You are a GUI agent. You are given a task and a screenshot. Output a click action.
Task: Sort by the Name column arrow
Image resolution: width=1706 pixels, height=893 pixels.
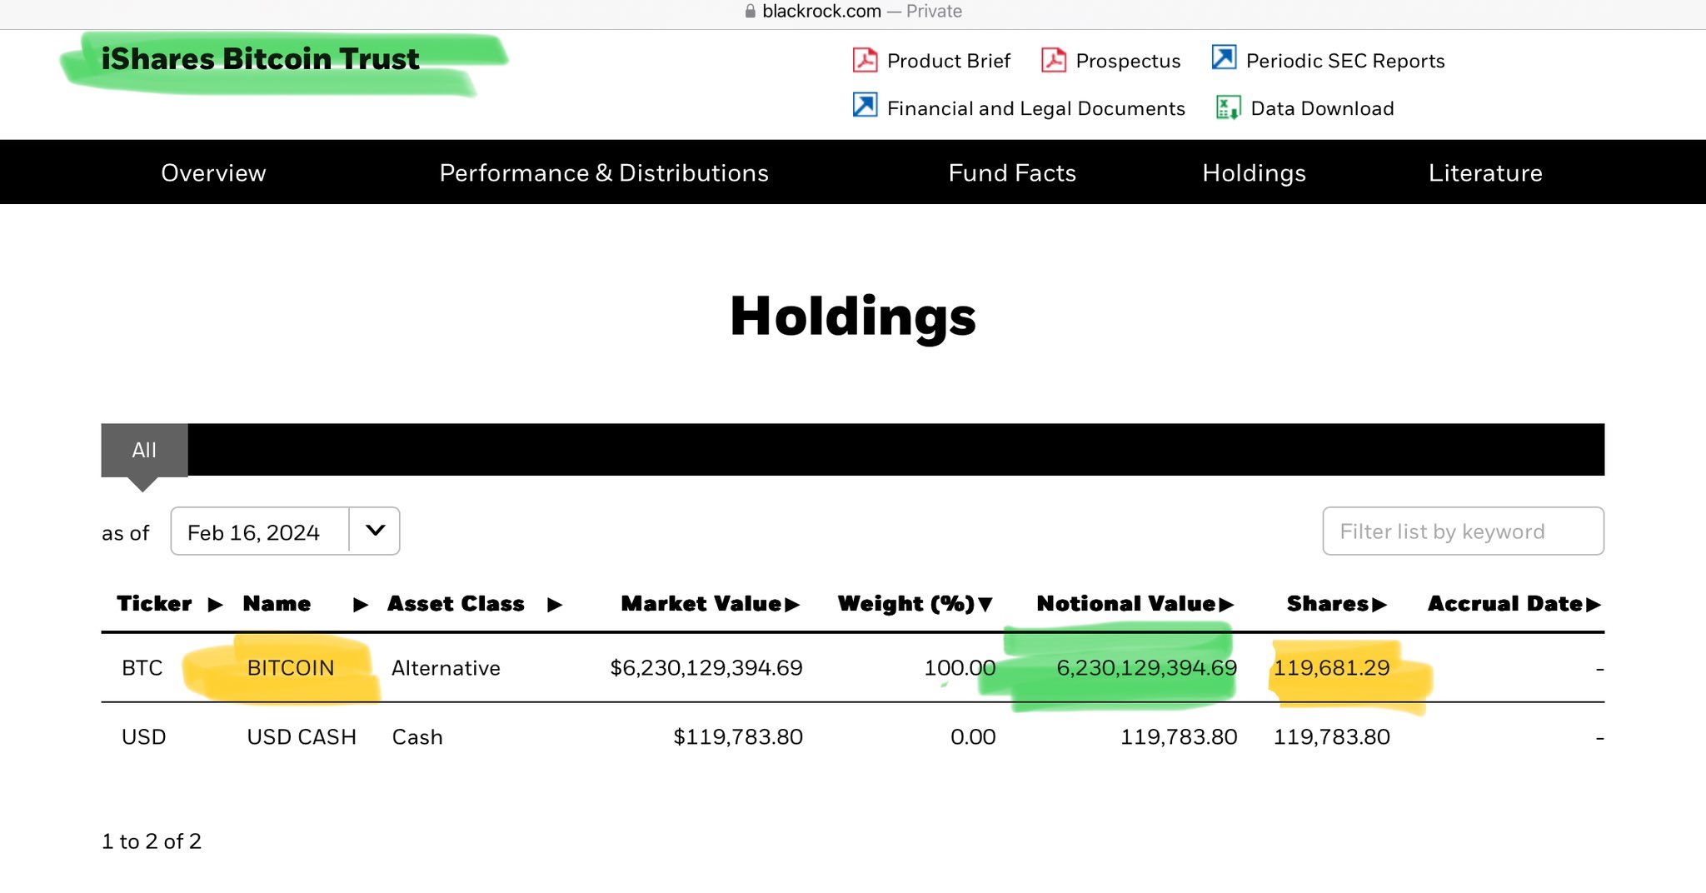(361, 605)
